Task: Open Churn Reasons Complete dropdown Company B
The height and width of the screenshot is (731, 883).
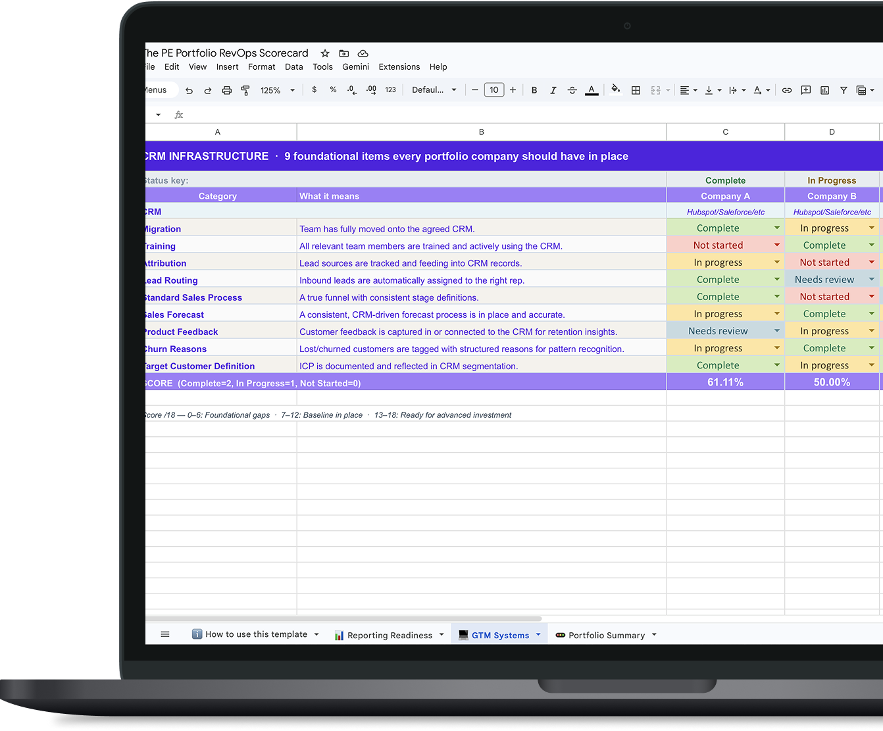Action: [x=872, y=347]
